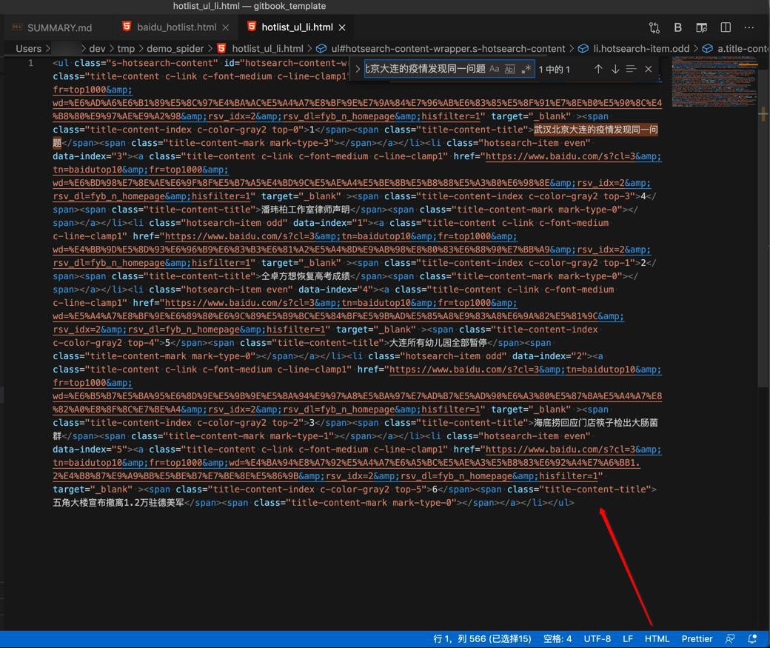The width and height of the screenshot is (770, 648).
Task: Switch to the baidu_hotlist.html tab
Action: coord(176,27)
